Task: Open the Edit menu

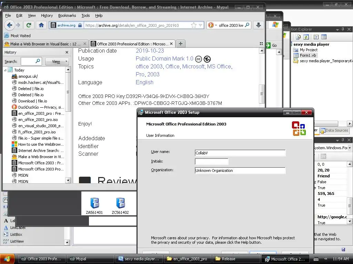Action: (x=19, y=15)
